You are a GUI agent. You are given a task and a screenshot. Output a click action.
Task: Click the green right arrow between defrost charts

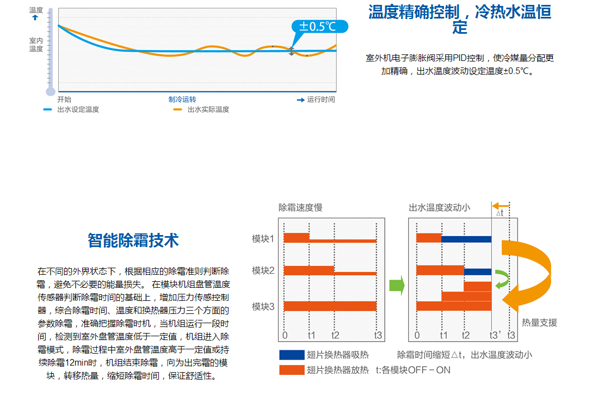pyautogui.click(x=397, y=286)
